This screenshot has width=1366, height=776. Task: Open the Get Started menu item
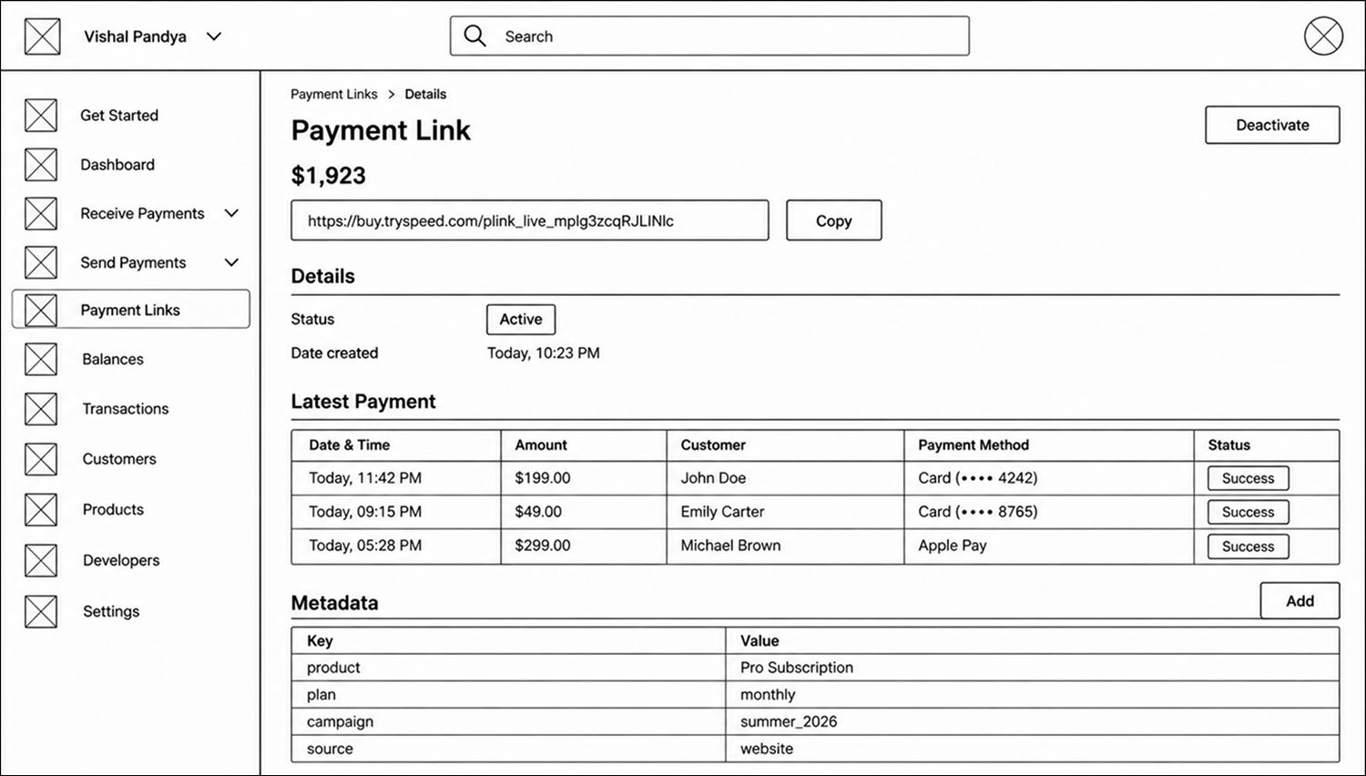[x=119, y=116]
